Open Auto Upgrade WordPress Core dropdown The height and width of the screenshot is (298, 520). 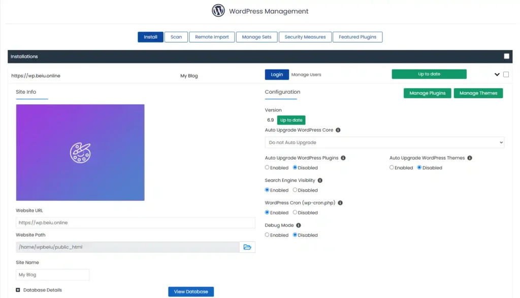(384, 142)
